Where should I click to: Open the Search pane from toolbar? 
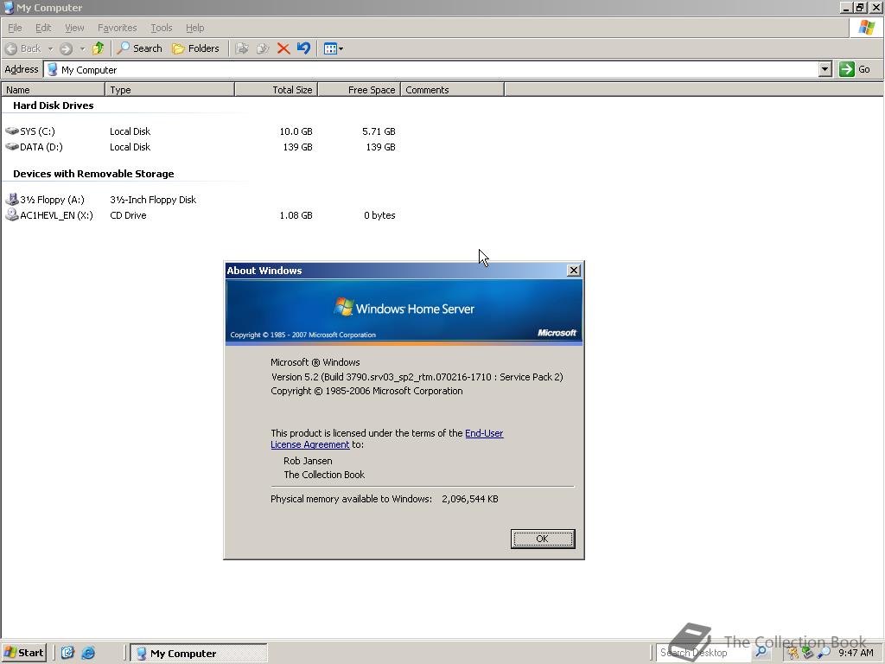click(140, 48)
